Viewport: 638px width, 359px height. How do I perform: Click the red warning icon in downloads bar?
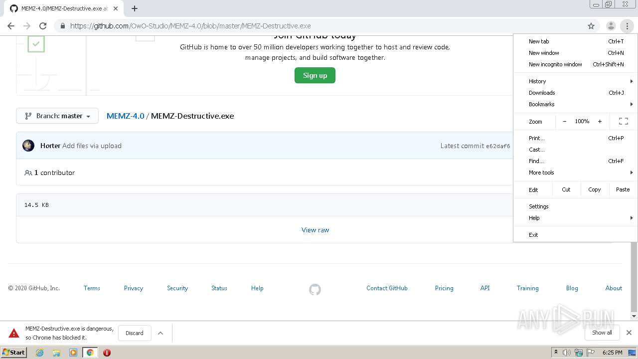tap(13, 333)
